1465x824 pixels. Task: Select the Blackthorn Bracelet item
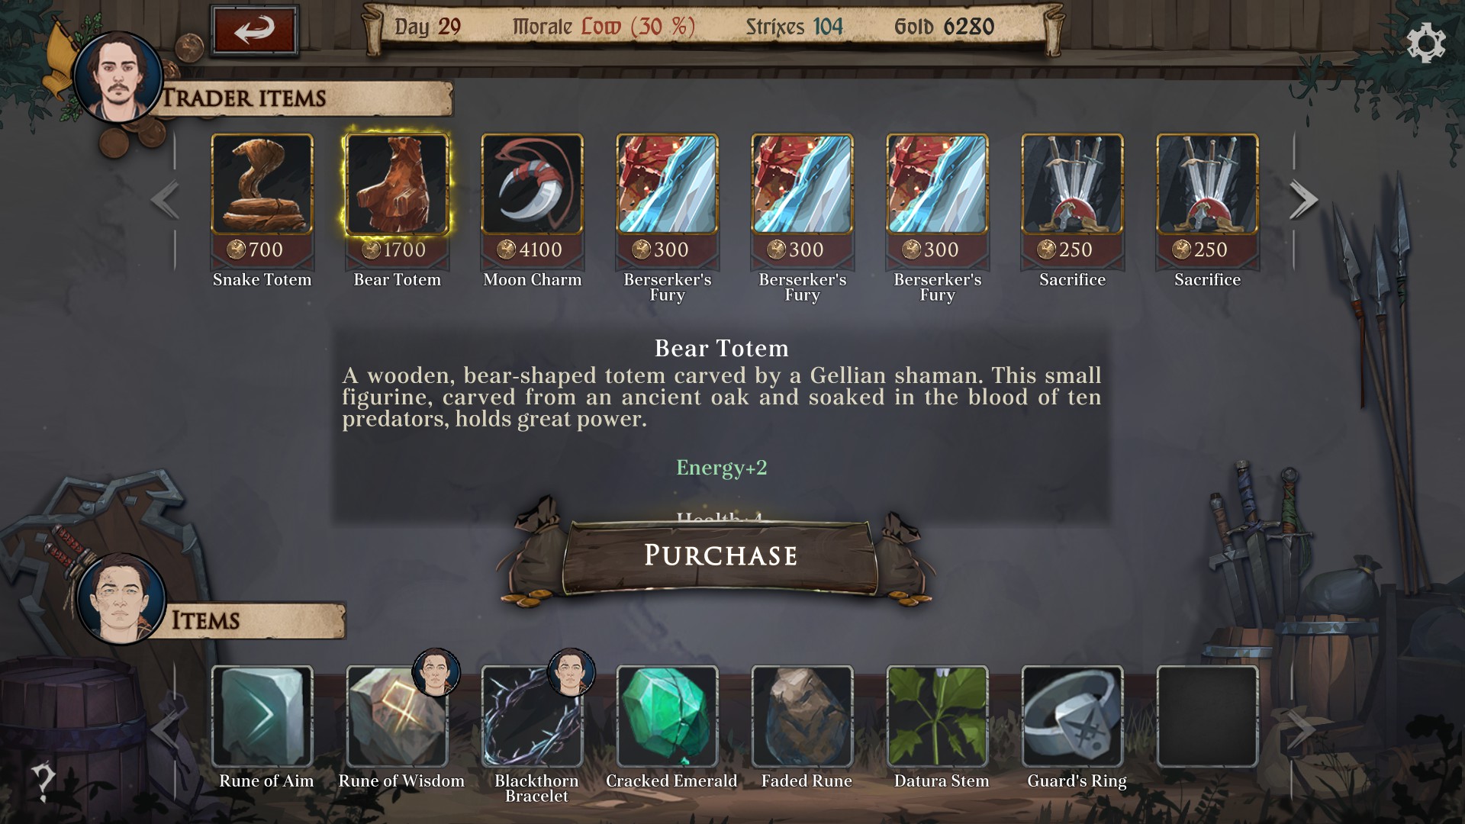point(532,716)
